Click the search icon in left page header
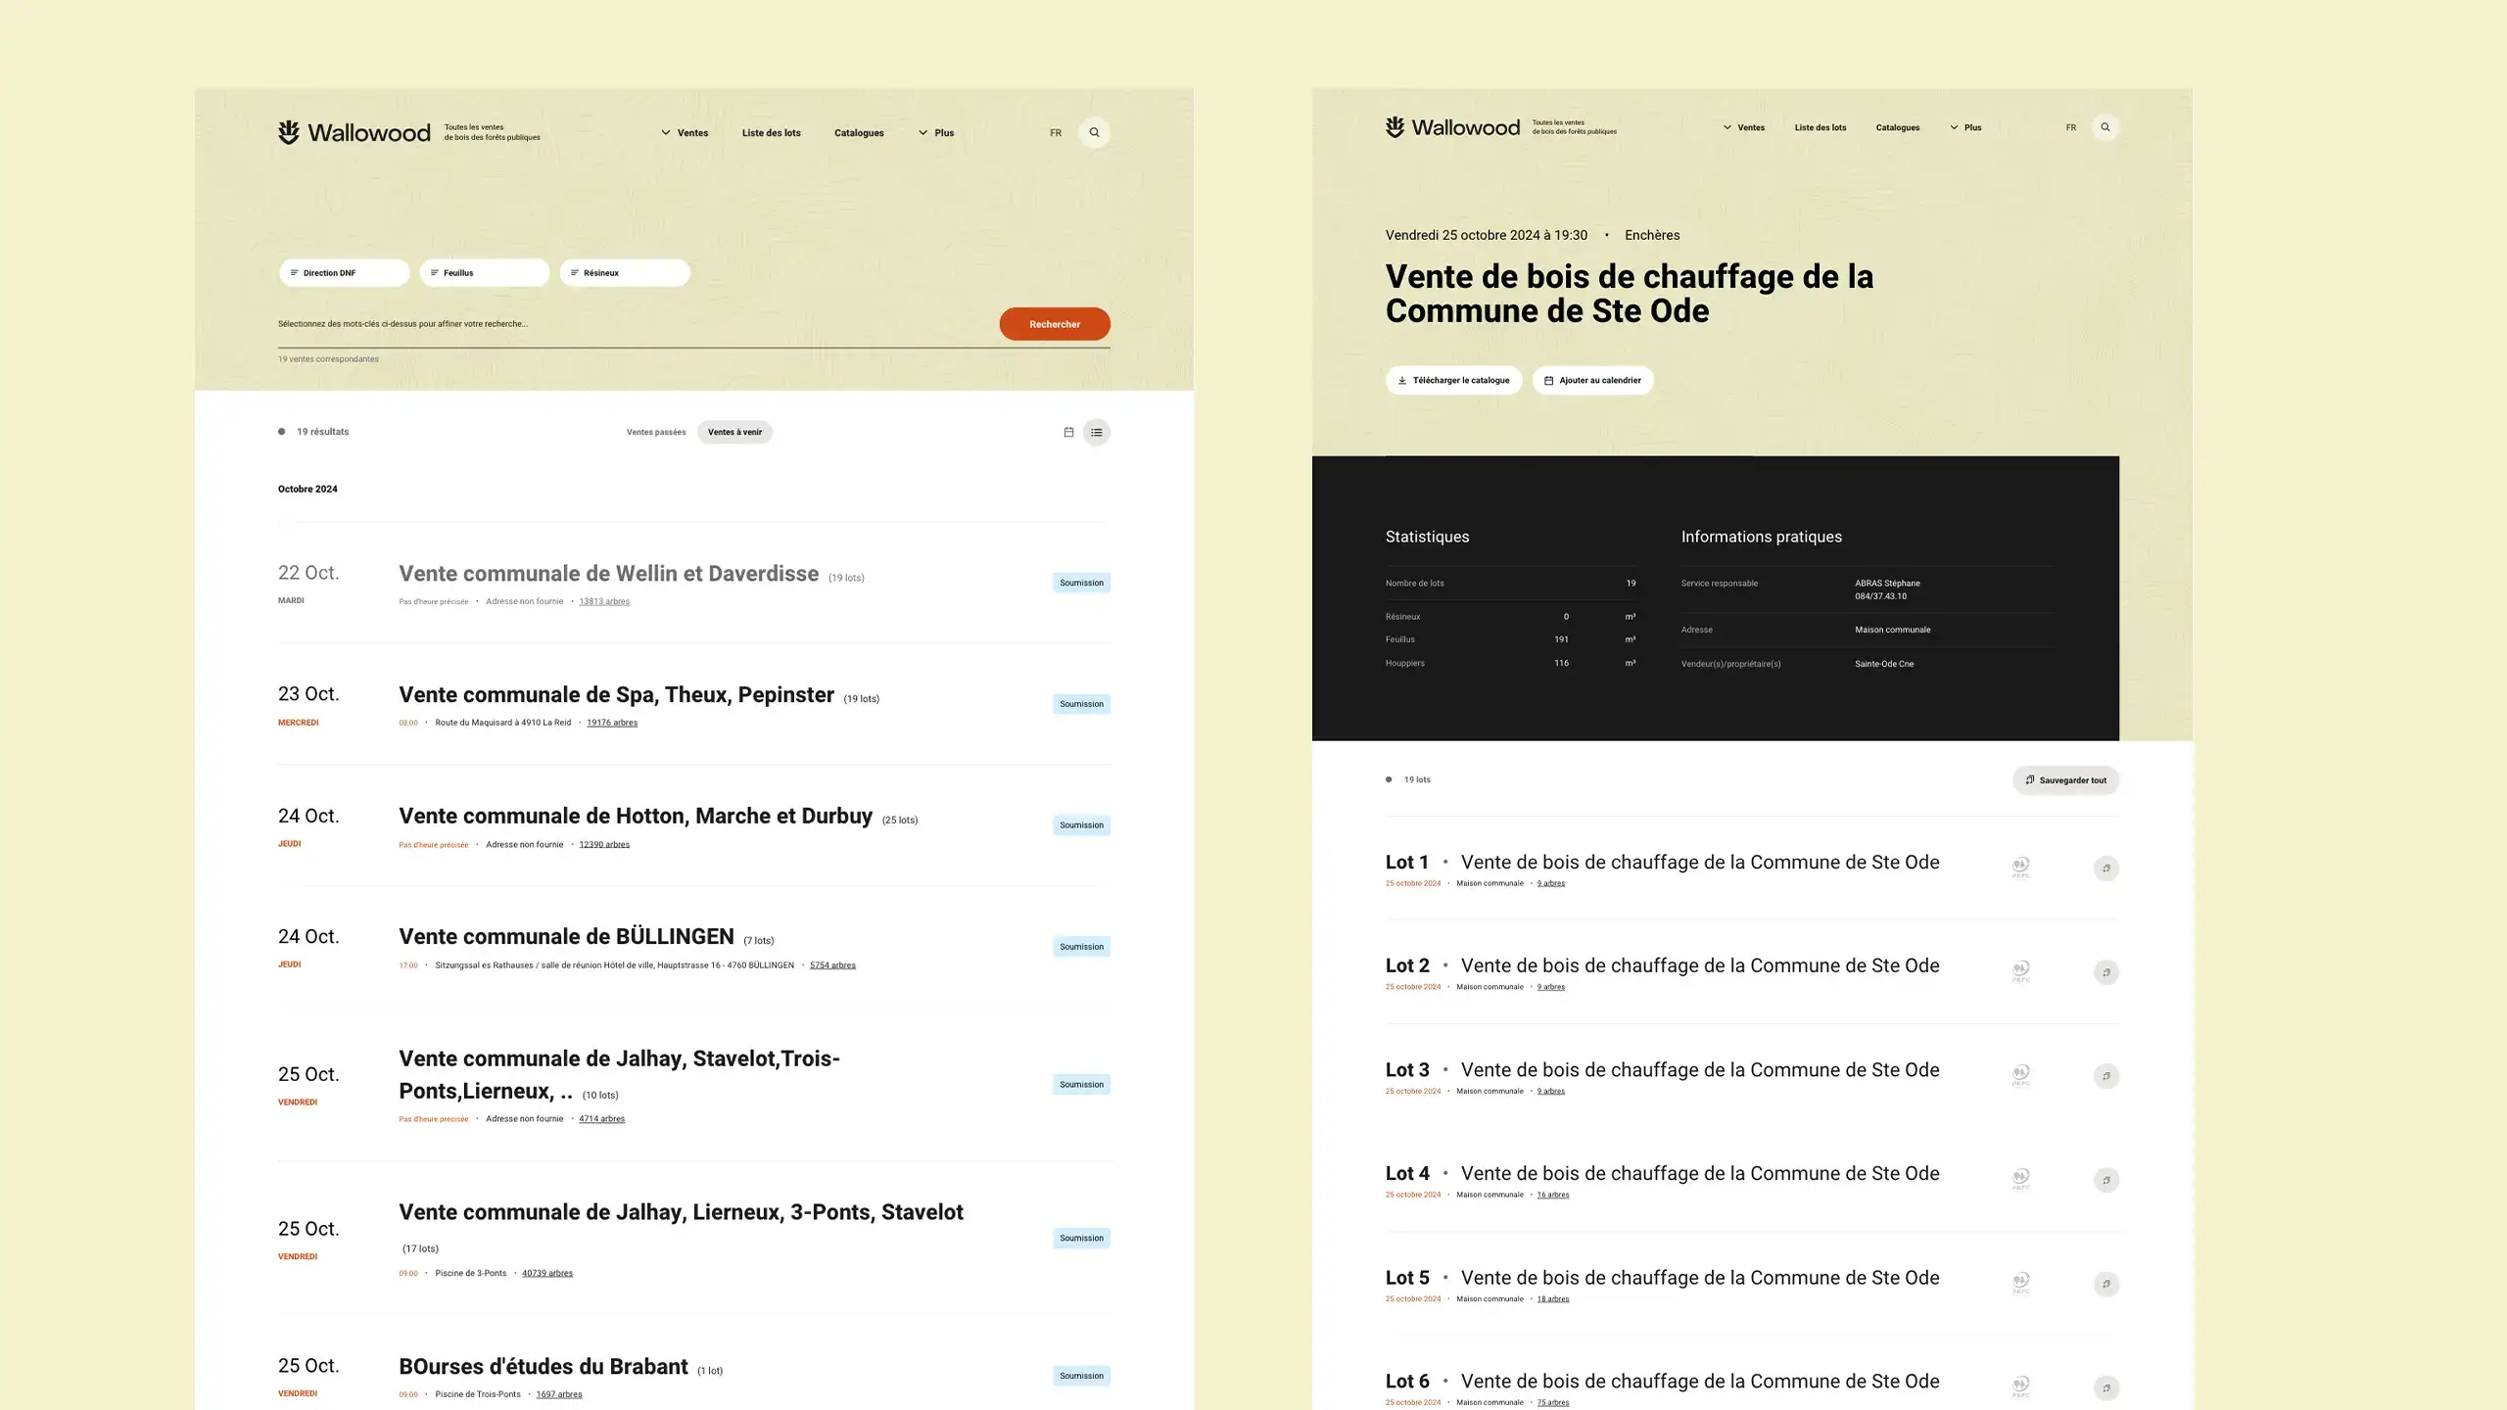The width and height of the screenshot is (2507, 1410). tap(1094, 132)
